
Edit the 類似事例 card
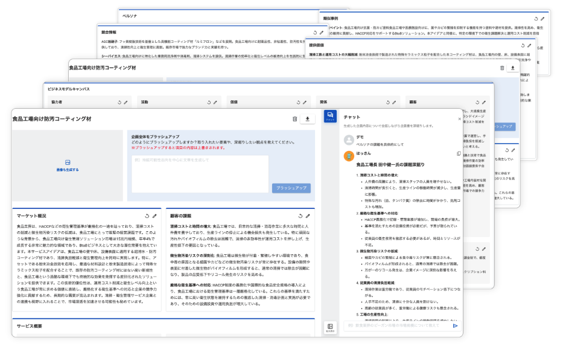542,19
